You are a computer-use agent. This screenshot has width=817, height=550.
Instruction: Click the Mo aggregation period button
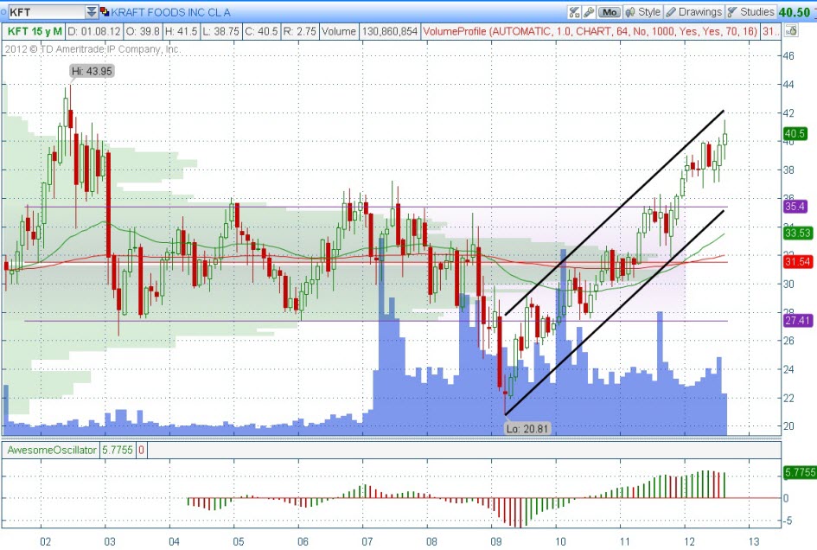pos(610,12)
